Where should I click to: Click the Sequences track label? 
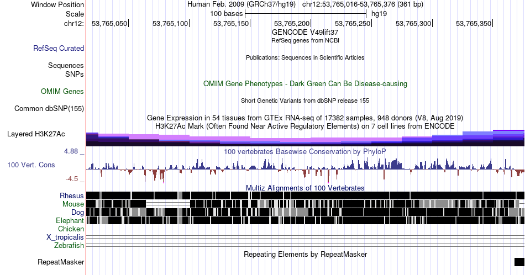tap(66, 65)
